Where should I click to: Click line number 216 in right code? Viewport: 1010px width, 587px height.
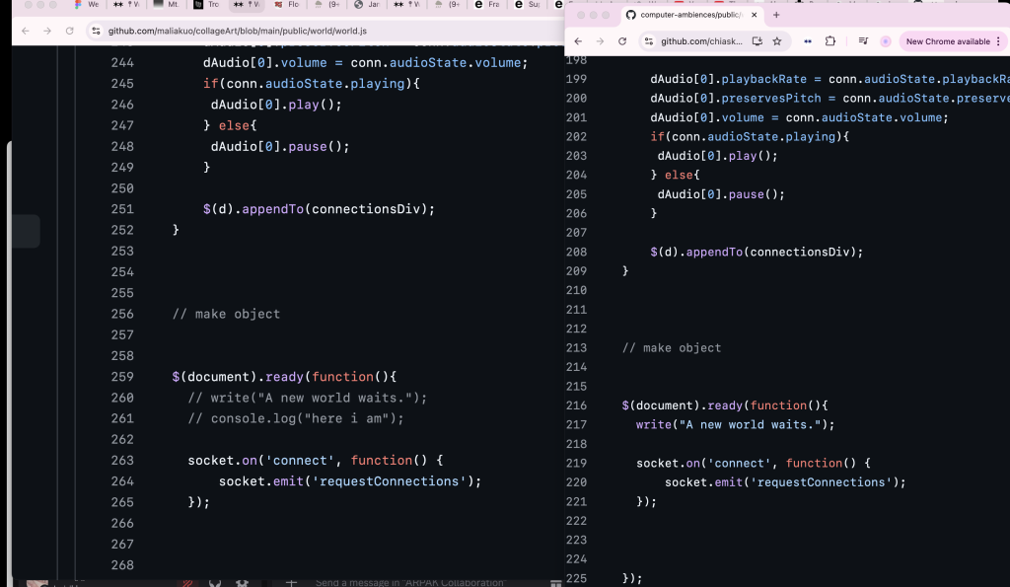coord(576,405)
